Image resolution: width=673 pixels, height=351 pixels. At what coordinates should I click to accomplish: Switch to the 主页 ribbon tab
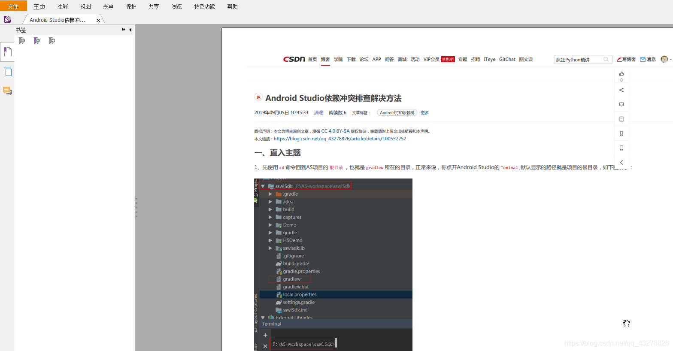click(39, 6)
